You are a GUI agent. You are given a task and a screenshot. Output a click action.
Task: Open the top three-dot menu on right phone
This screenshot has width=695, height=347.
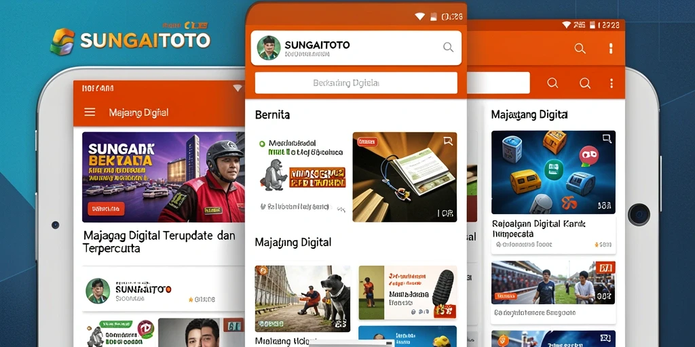(x=611, y=49)
